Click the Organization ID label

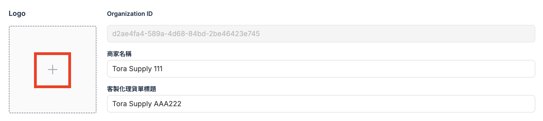pyautogui.click(x=130, y=14)
